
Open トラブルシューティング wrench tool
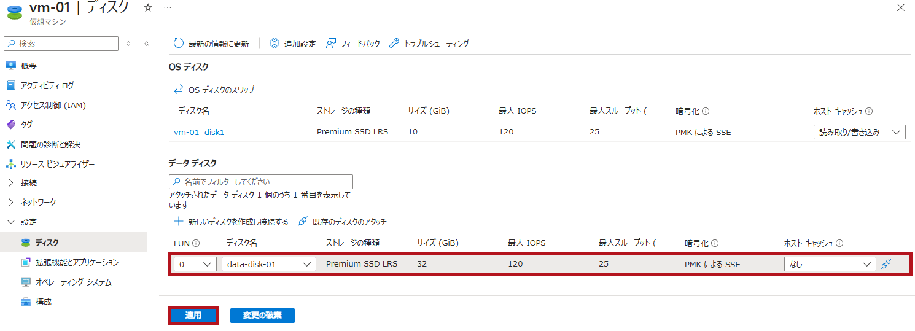(394, 43)
